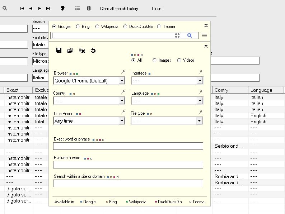Go to previous history record
The width and height of the screenshot is (285, 214).
31,8
